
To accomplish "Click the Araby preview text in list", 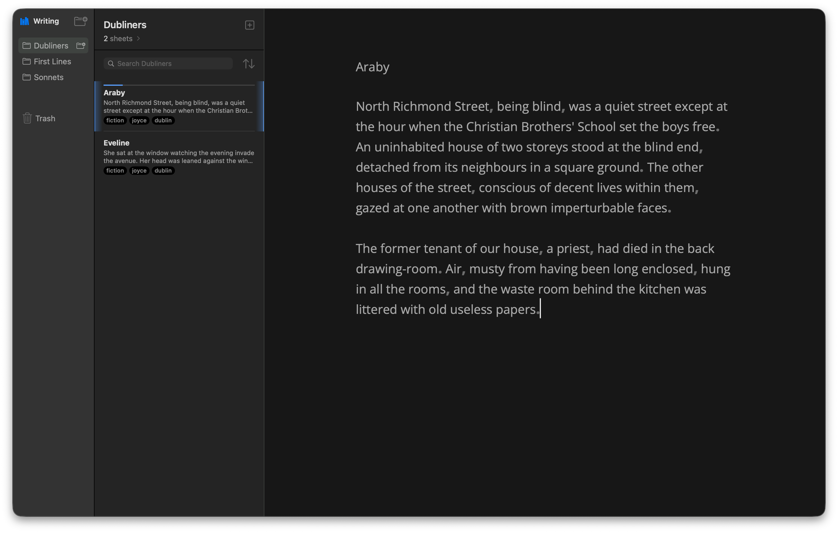I will 178,107.
